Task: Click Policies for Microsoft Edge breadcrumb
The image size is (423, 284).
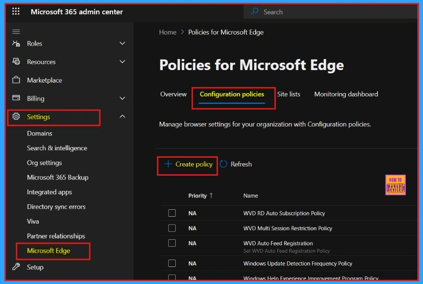Action: (x=226, y=32)
